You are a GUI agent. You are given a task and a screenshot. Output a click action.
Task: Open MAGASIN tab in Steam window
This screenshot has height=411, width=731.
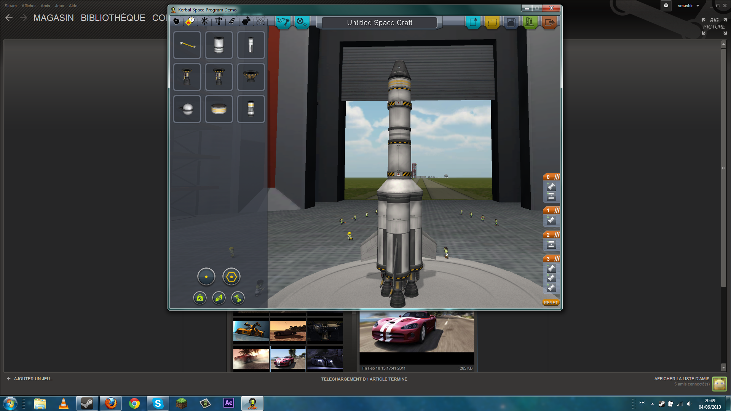tap(54, 18)
